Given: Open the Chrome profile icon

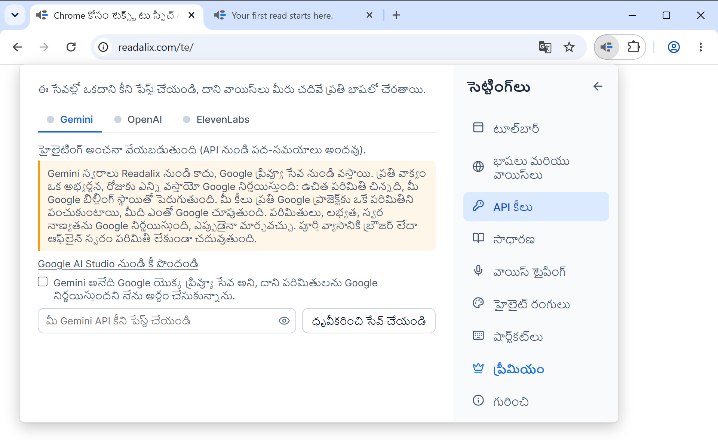Looking at the screenshot, I should pos(673,47).
